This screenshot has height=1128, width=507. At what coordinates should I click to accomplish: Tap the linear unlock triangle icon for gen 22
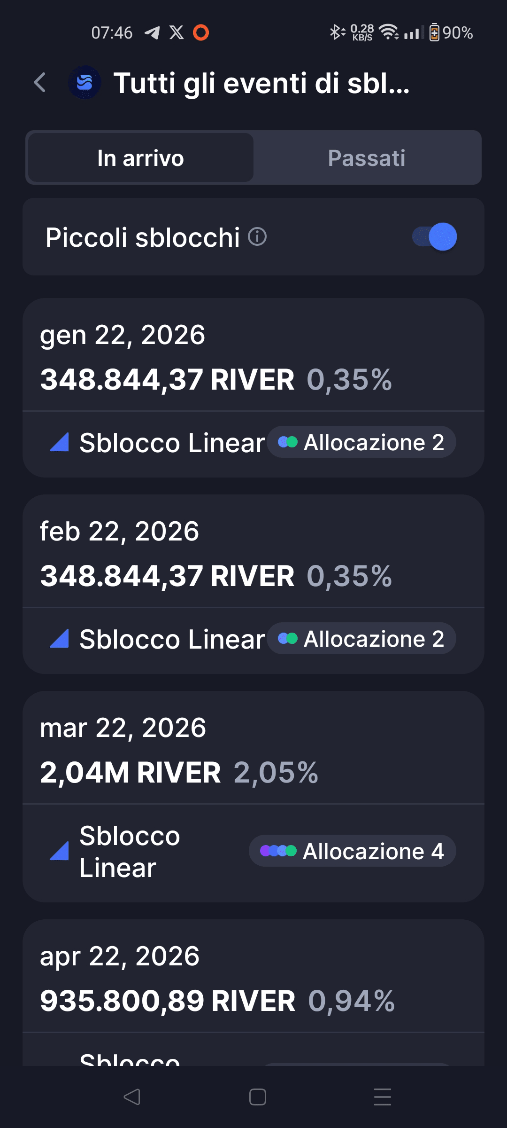pyautogui.click(x=60, y=442)
